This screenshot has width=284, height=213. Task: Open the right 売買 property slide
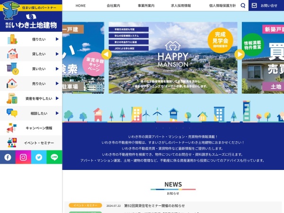tap(263, 58)
